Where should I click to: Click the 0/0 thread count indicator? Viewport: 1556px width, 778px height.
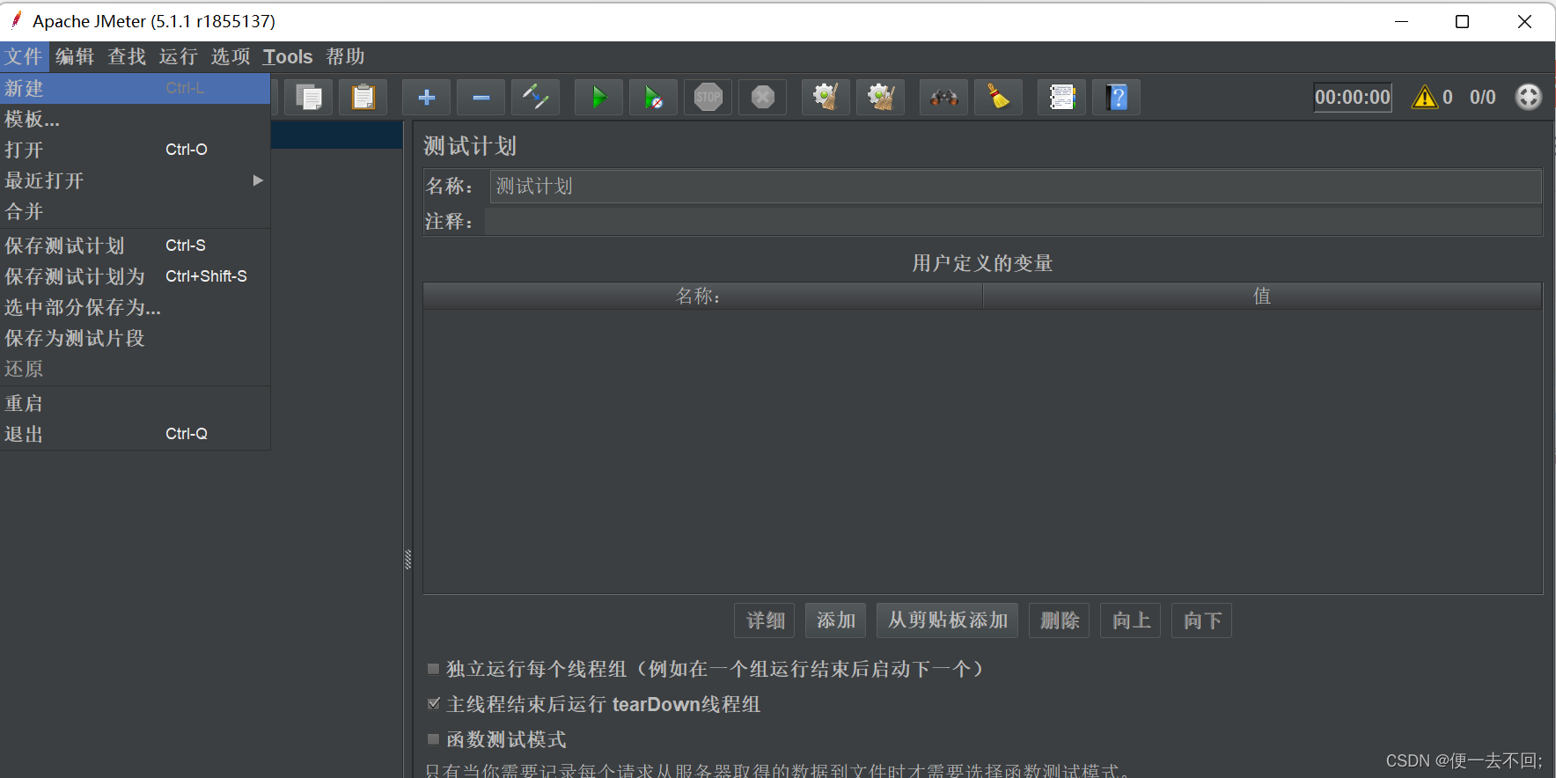tap(1482, 97)
